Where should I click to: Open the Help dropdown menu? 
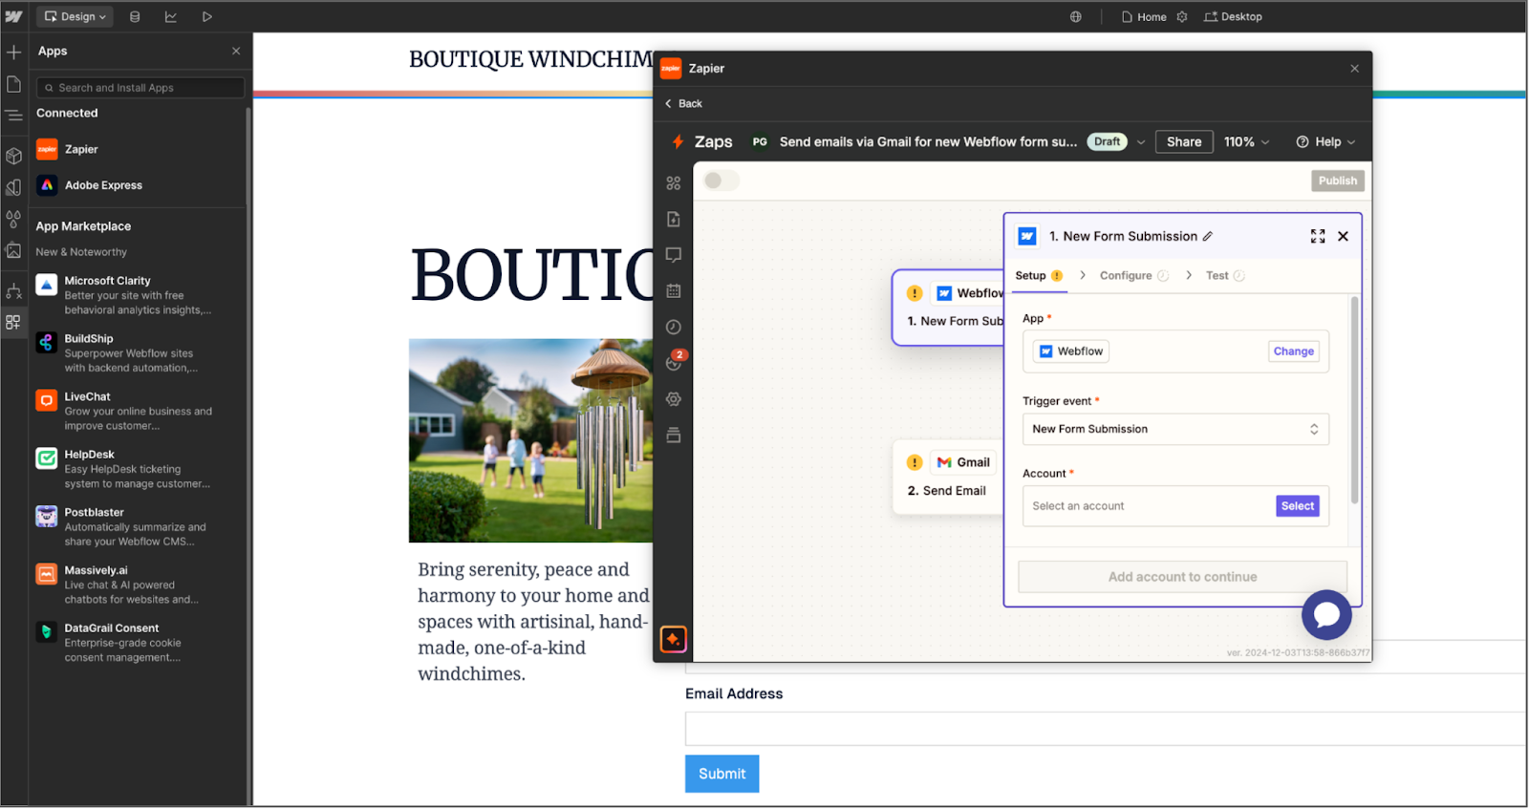[1326, 141]
